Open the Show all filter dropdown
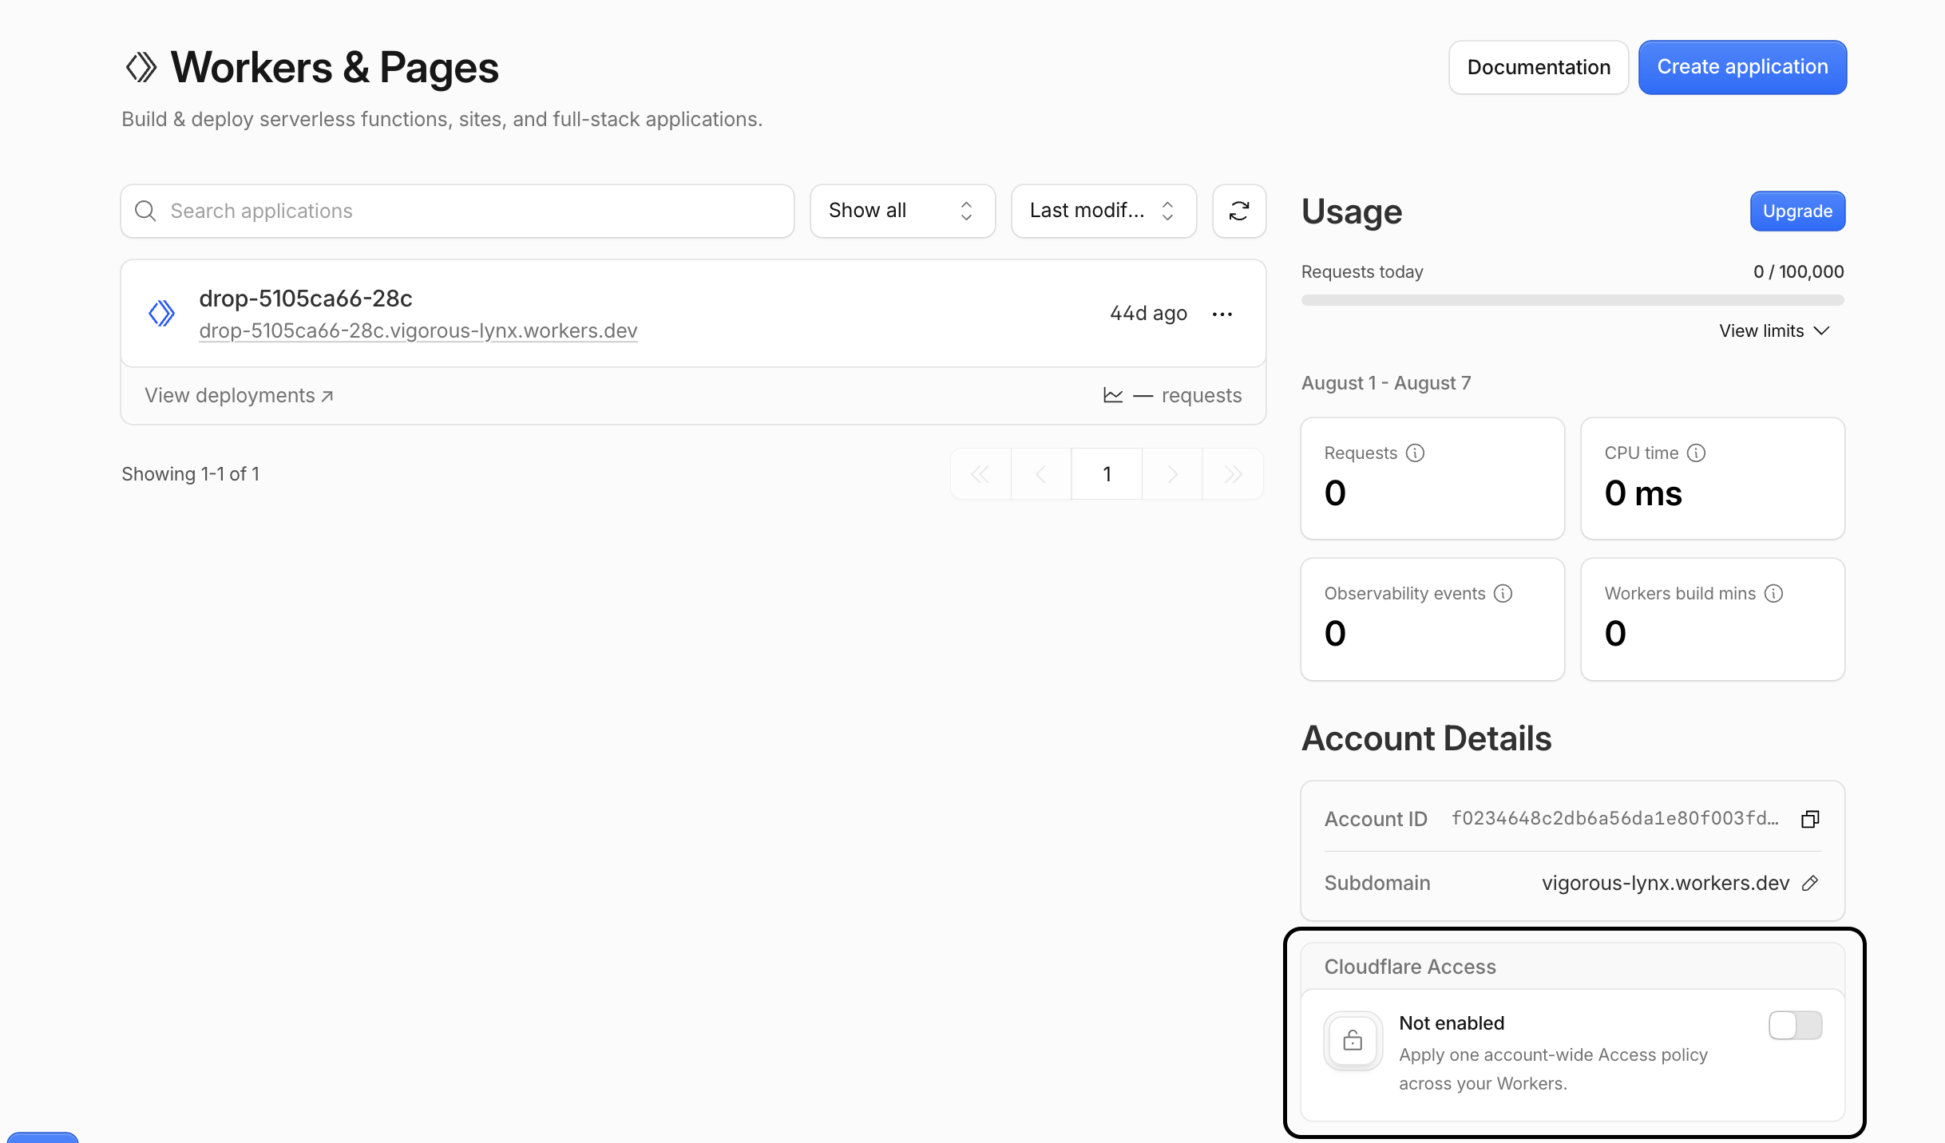The width and height of the screenshot is (1945, 1143). (902, 211)
